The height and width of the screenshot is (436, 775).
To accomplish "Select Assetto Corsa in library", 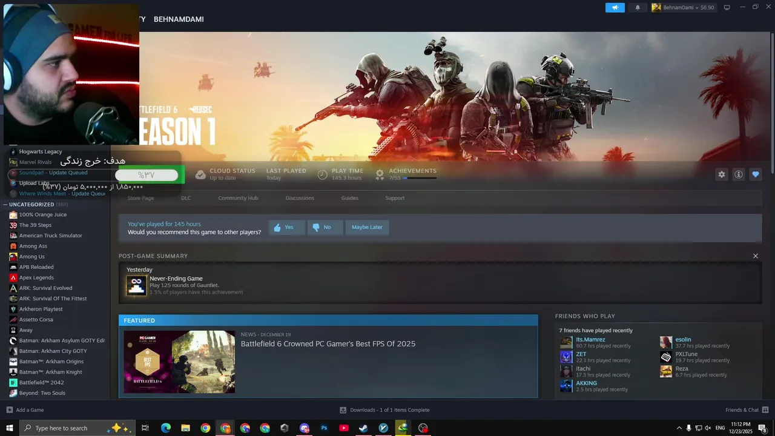I will [36, 320].
